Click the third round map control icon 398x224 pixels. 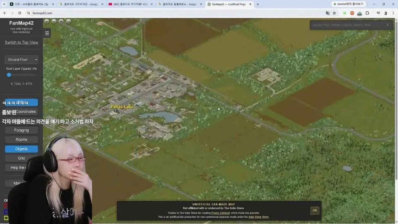[61, 21]
